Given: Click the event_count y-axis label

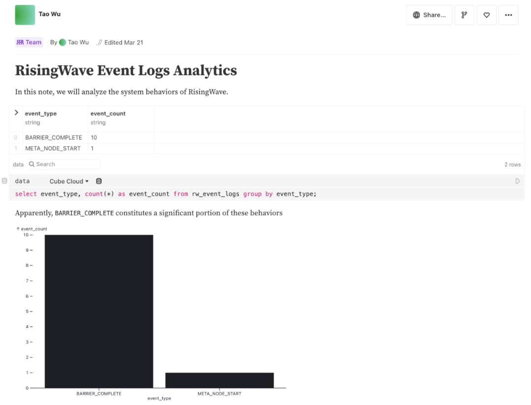Looking at the screenshot, I should [x=32, y=229].
